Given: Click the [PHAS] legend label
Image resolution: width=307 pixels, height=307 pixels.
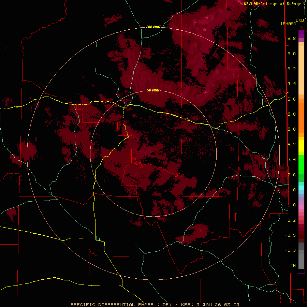Looking at the screenshot, I should point(288,24).
